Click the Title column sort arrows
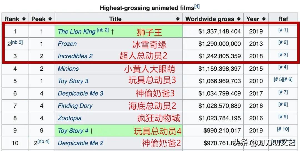This screenshot has width=300, height=151. [178, 19]
